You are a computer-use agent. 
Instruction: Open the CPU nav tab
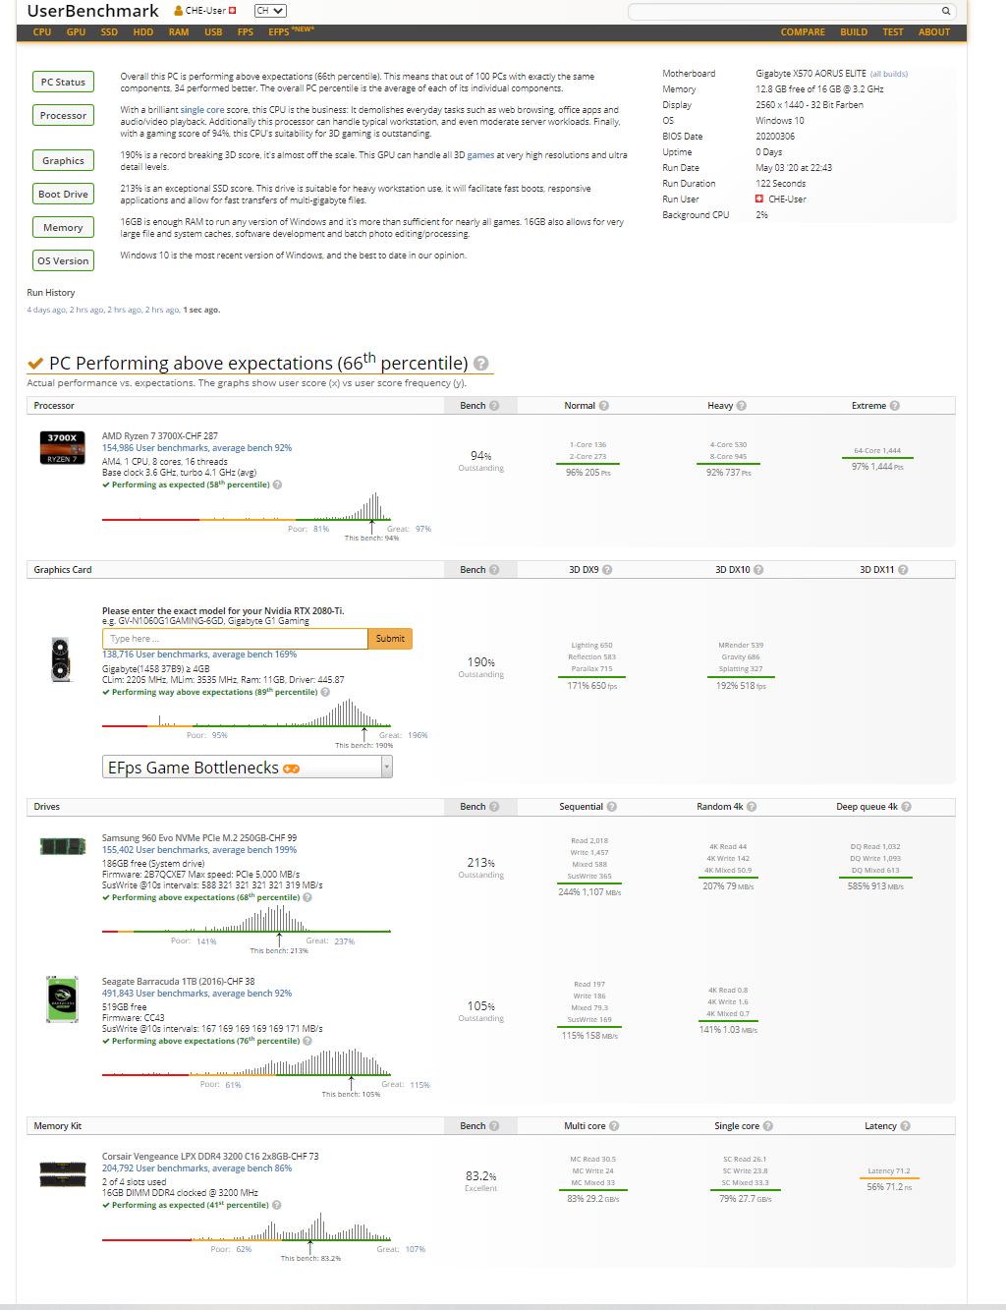42,32
